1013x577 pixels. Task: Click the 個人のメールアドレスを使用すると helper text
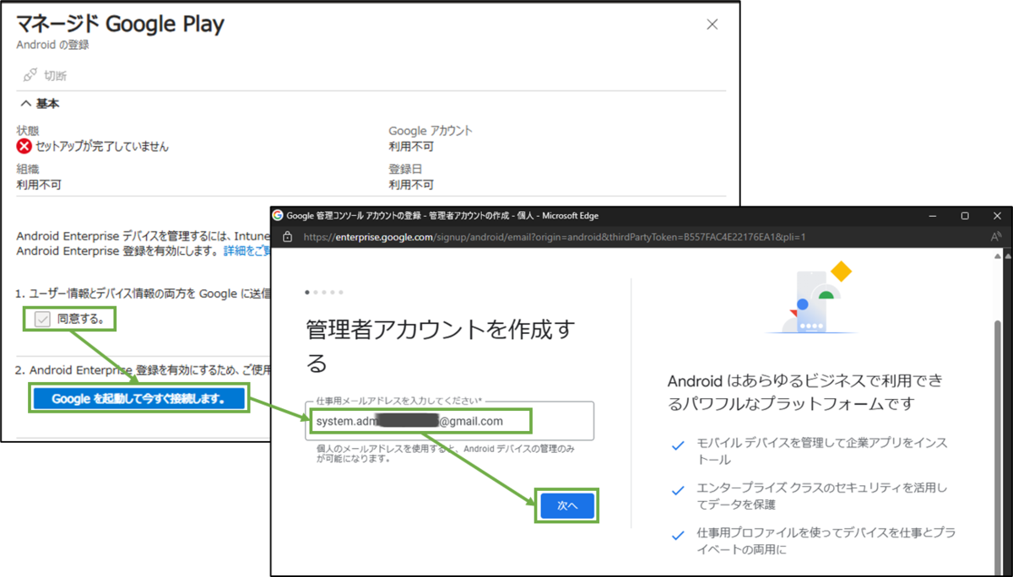(x=446, y=454)
